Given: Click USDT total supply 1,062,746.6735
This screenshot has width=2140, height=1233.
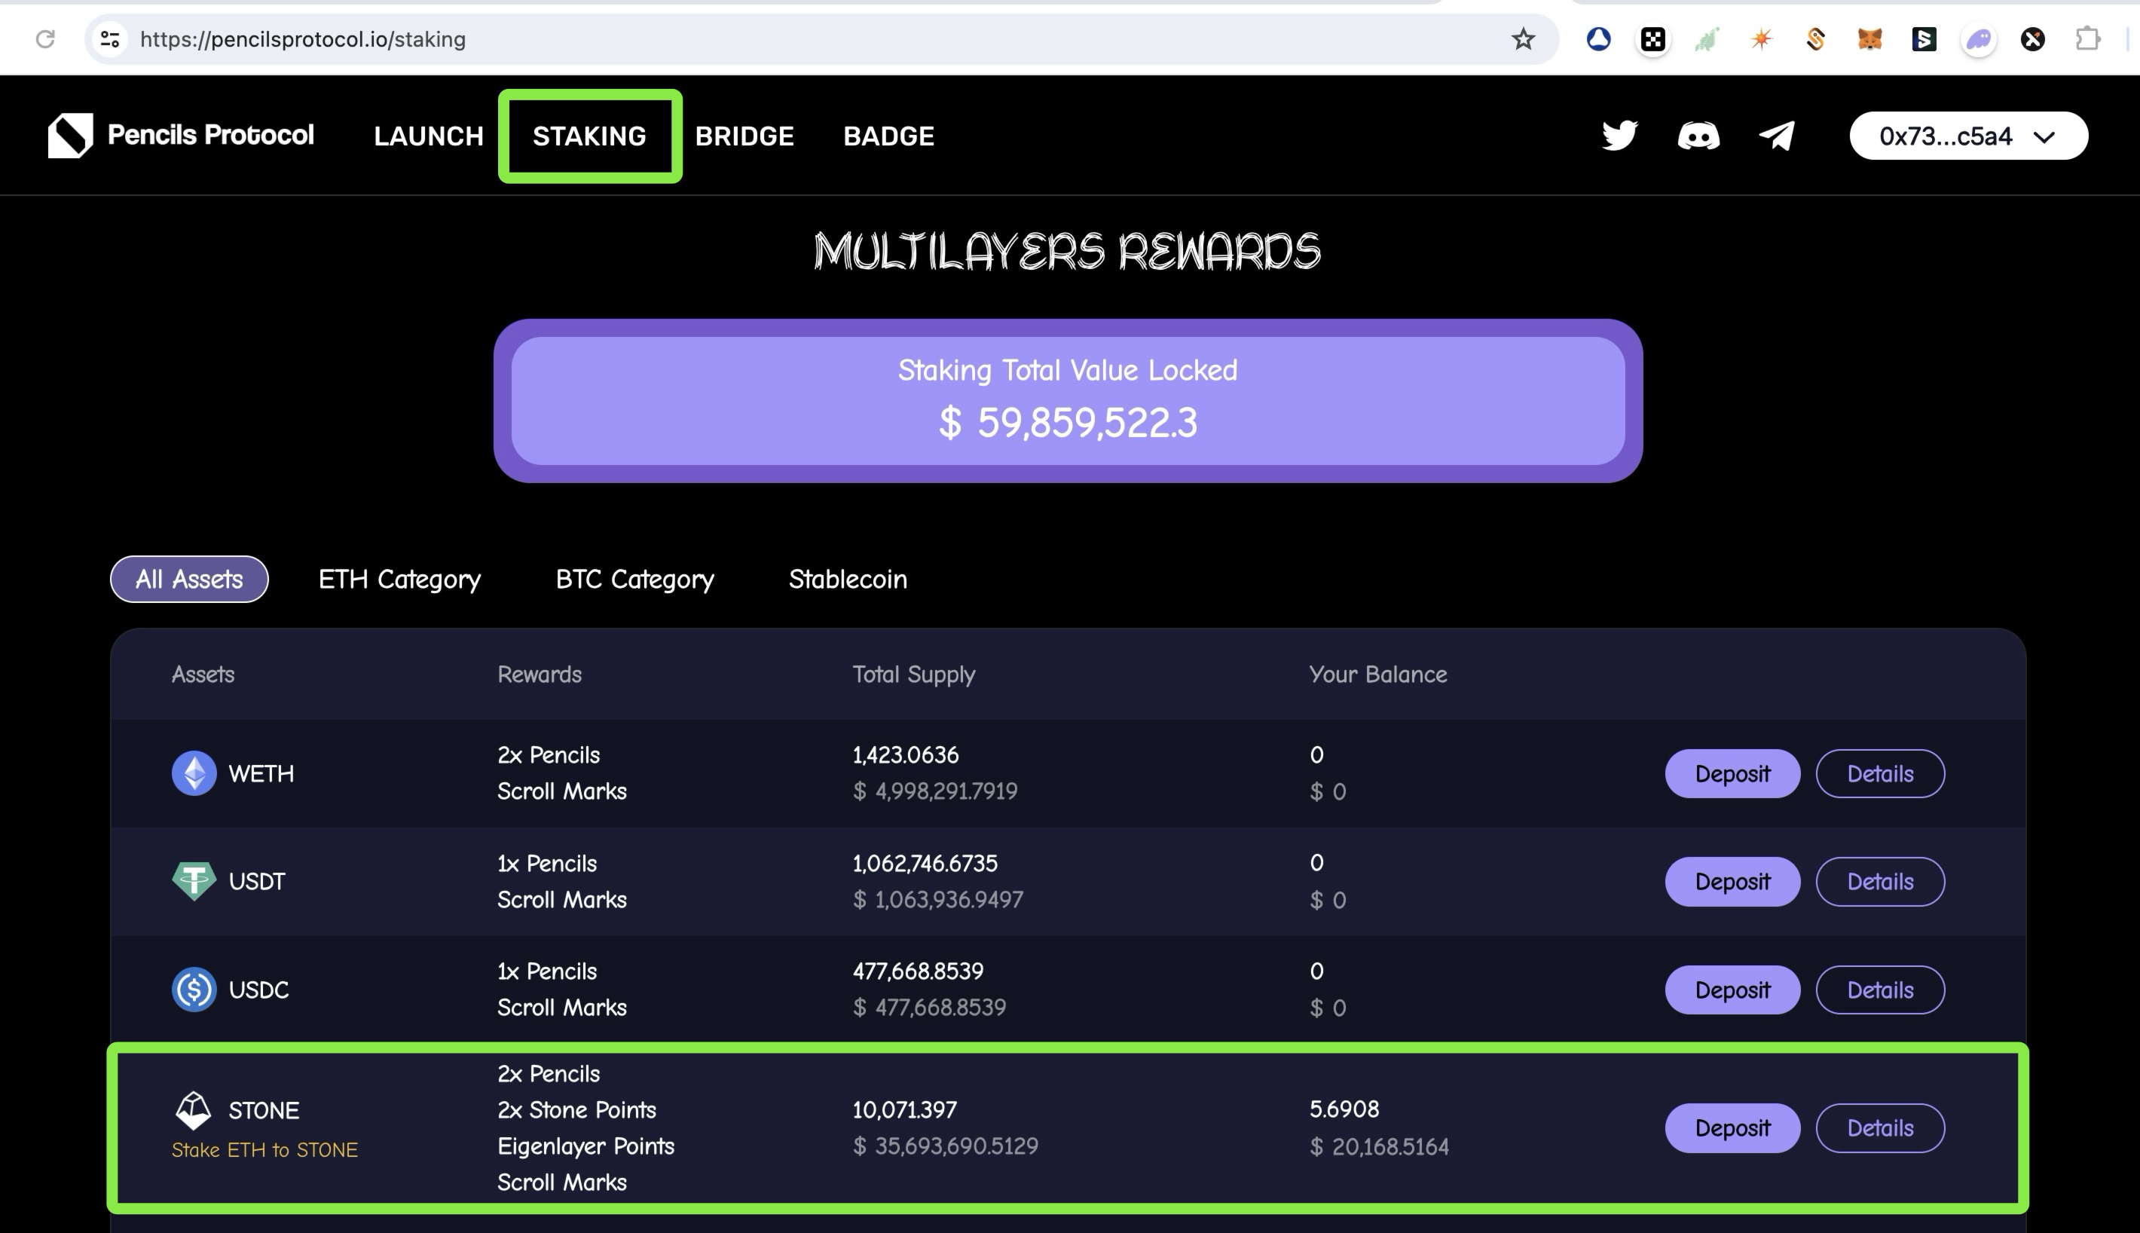Looking at the screenshot, I should (925, 863).
